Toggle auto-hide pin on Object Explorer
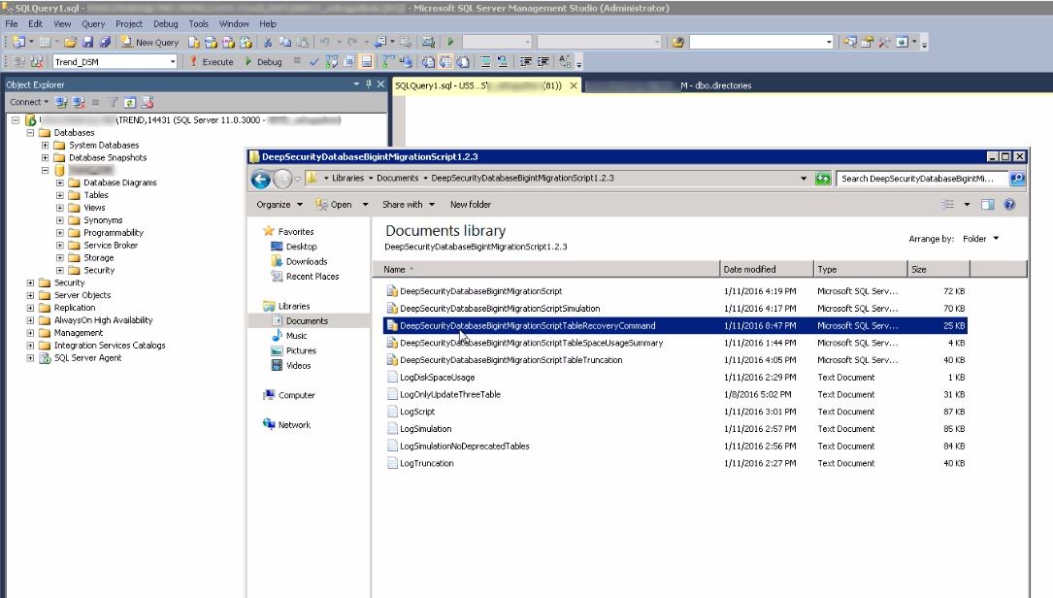The image size is (1053, 598). tap(368, 84)
